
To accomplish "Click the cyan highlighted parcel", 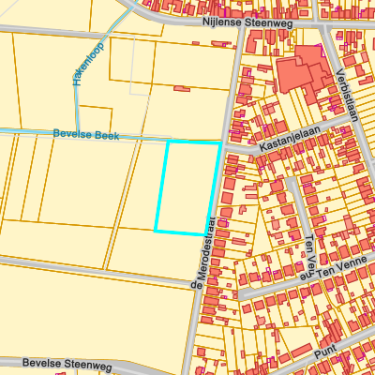I will (x=188, y=187).
